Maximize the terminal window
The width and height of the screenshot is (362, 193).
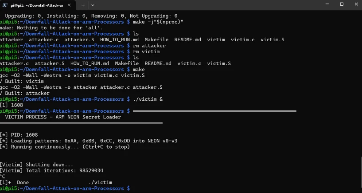tap(342, 4)
